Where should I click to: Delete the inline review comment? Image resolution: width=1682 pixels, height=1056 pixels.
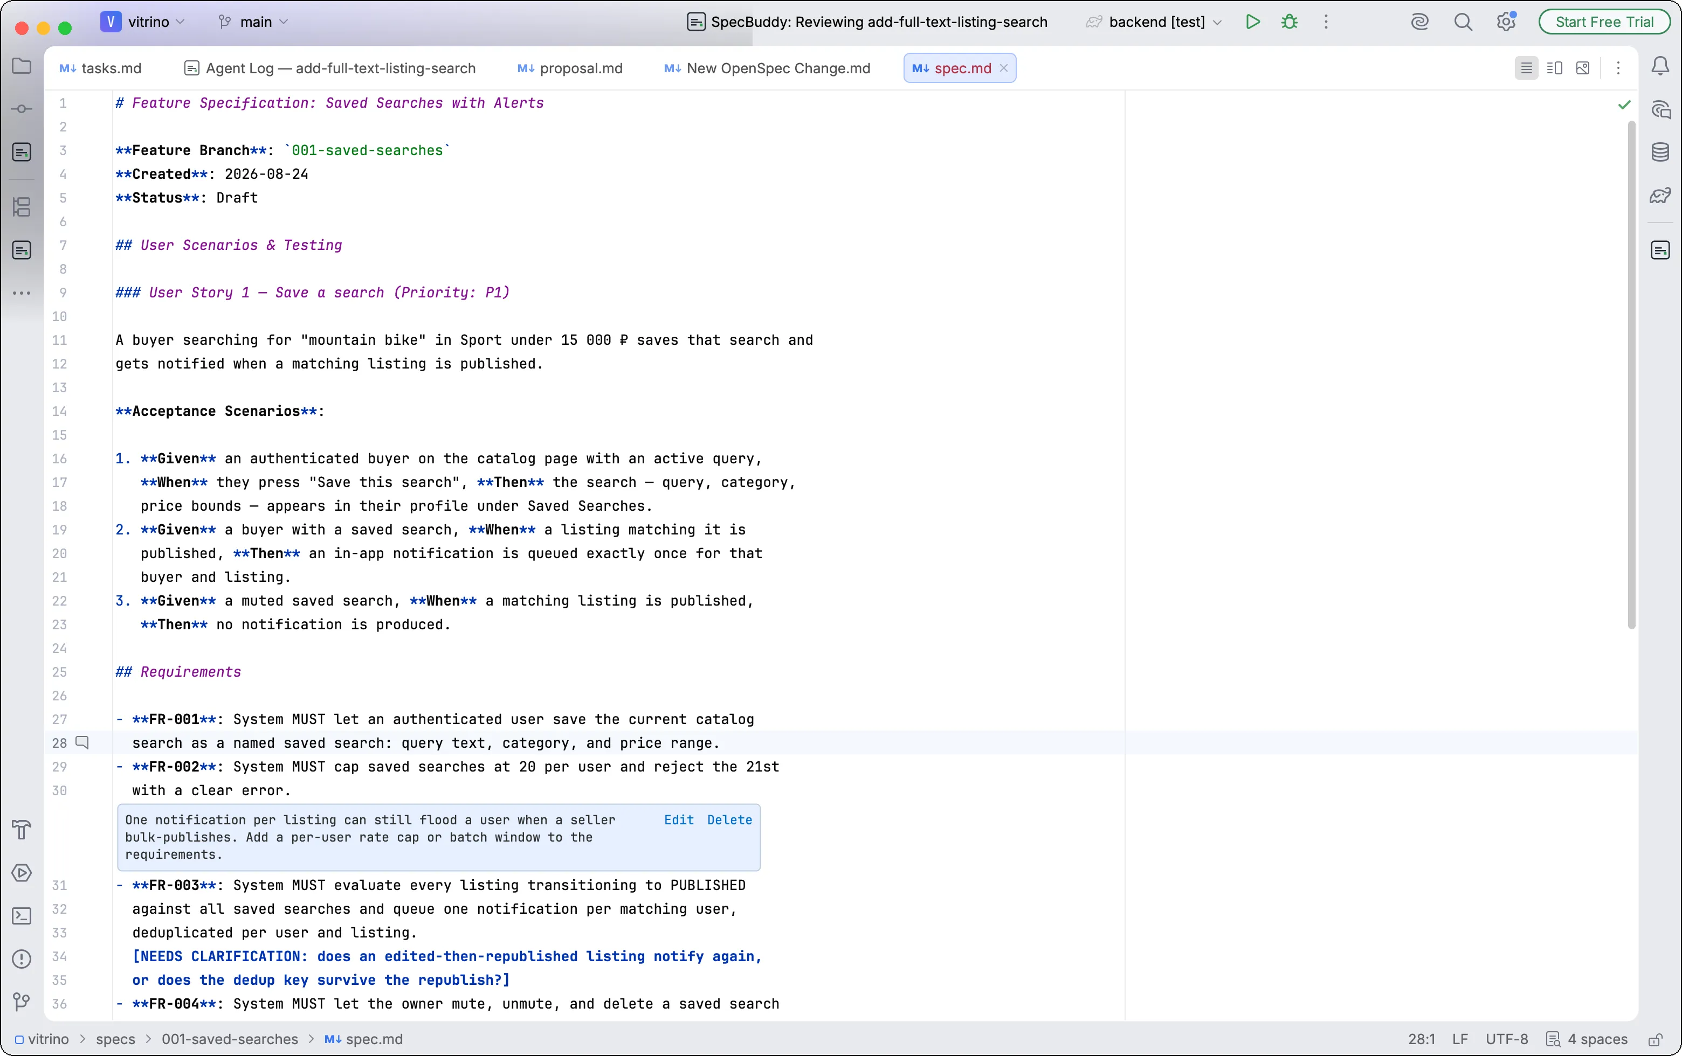pyautogui.click(x=729, y=819)
